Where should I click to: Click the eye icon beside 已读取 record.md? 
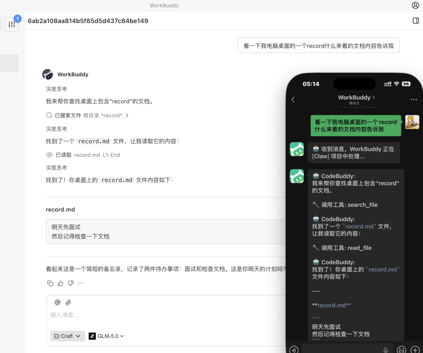tap(49, 155)
